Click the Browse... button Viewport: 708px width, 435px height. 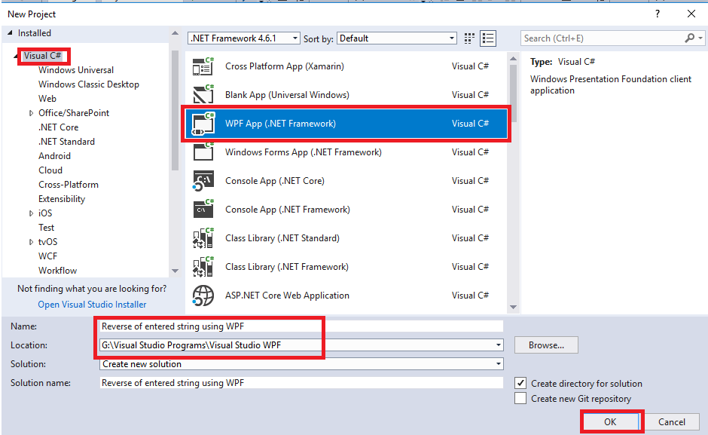point(546,345)
